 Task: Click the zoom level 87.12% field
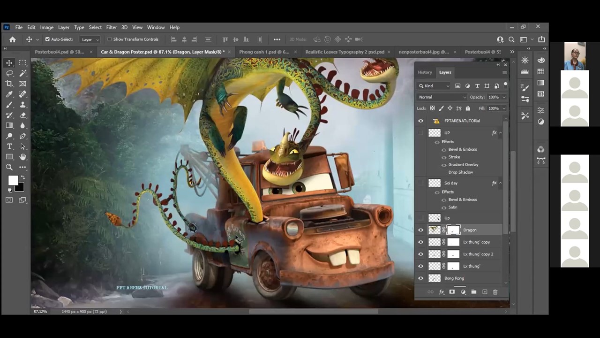coord(40,312)
